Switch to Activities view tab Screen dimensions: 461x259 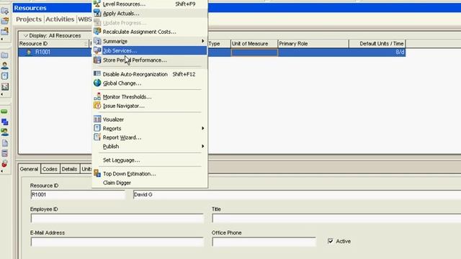(60, 19)
